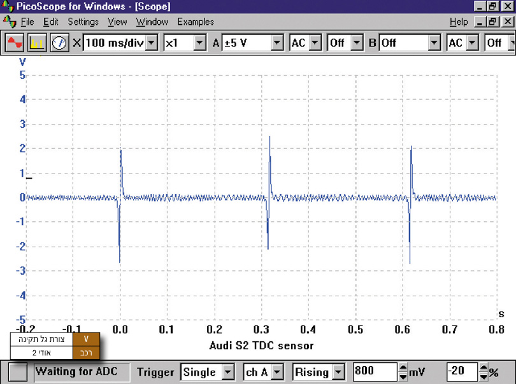Viewport: 516px width, 384px height.
Task: Open the trigger mode Single dropdown
Action: [227, 372]
